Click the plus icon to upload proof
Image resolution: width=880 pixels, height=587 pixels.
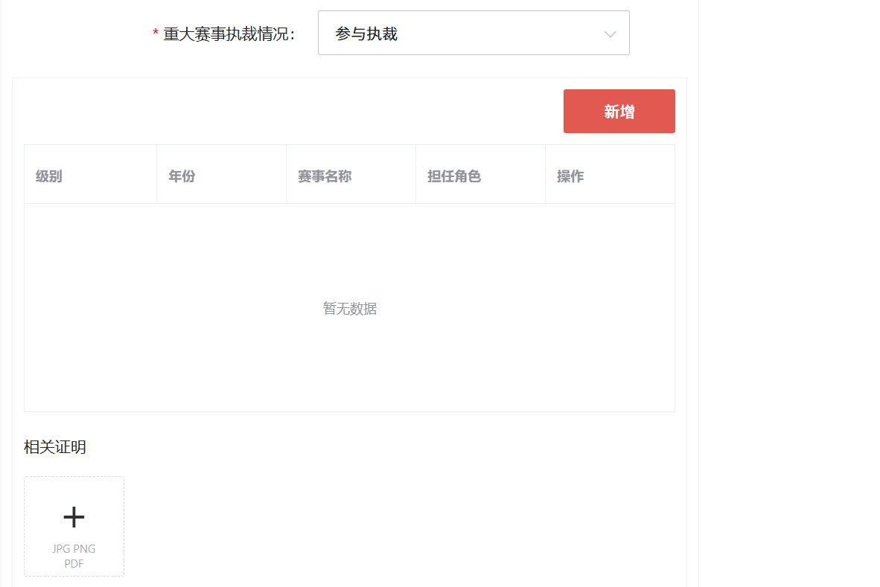(x=74, y=516)
